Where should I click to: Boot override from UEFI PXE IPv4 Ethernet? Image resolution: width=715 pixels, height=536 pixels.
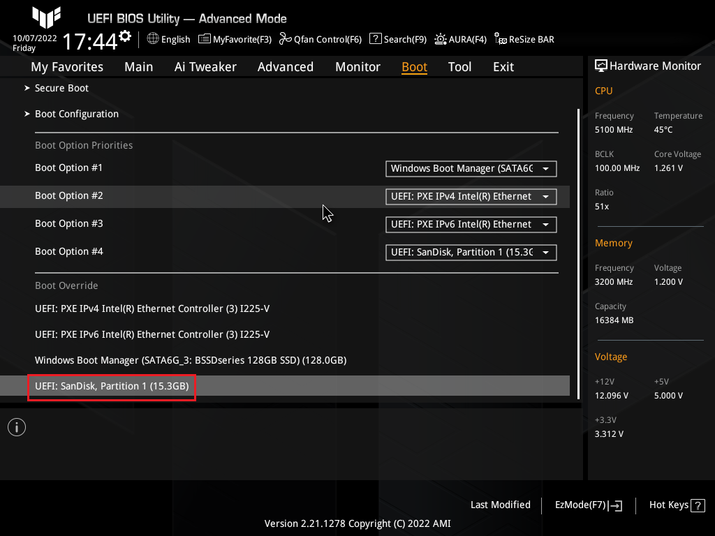[152, 308]
